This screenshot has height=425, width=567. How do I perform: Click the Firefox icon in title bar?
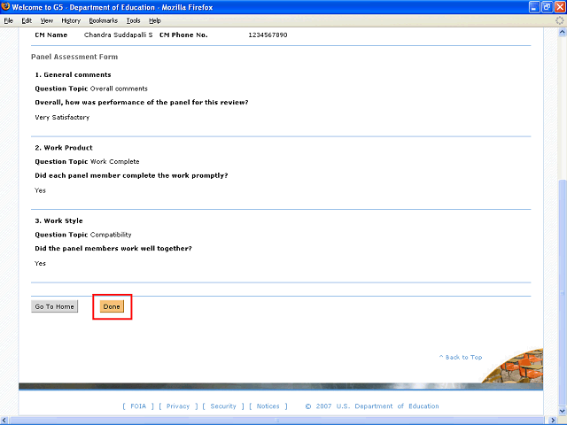[5, 7]
